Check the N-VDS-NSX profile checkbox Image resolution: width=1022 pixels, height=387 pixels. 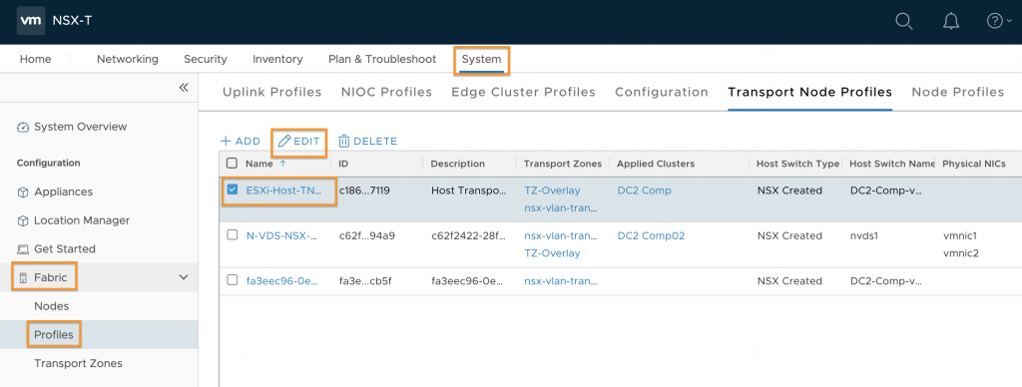pos(232,234)
